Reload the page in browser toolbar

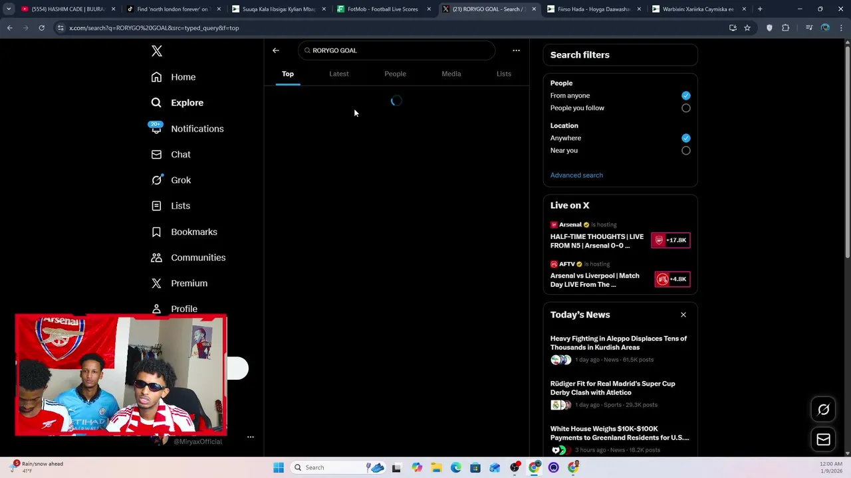tap(41, 28)
